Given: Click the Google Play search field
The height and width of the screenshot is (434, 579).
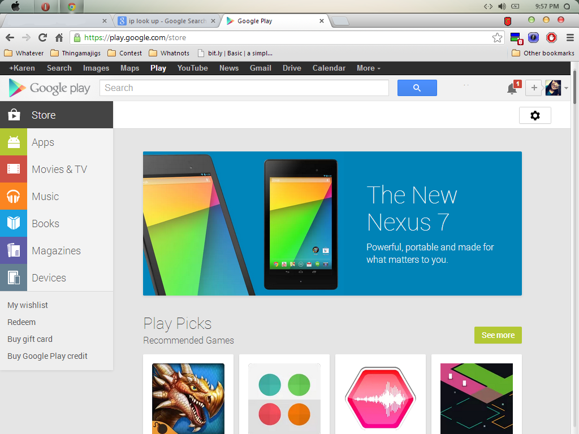Looking at the screenshot, I should pyautogui.click(x=244, y=88).
